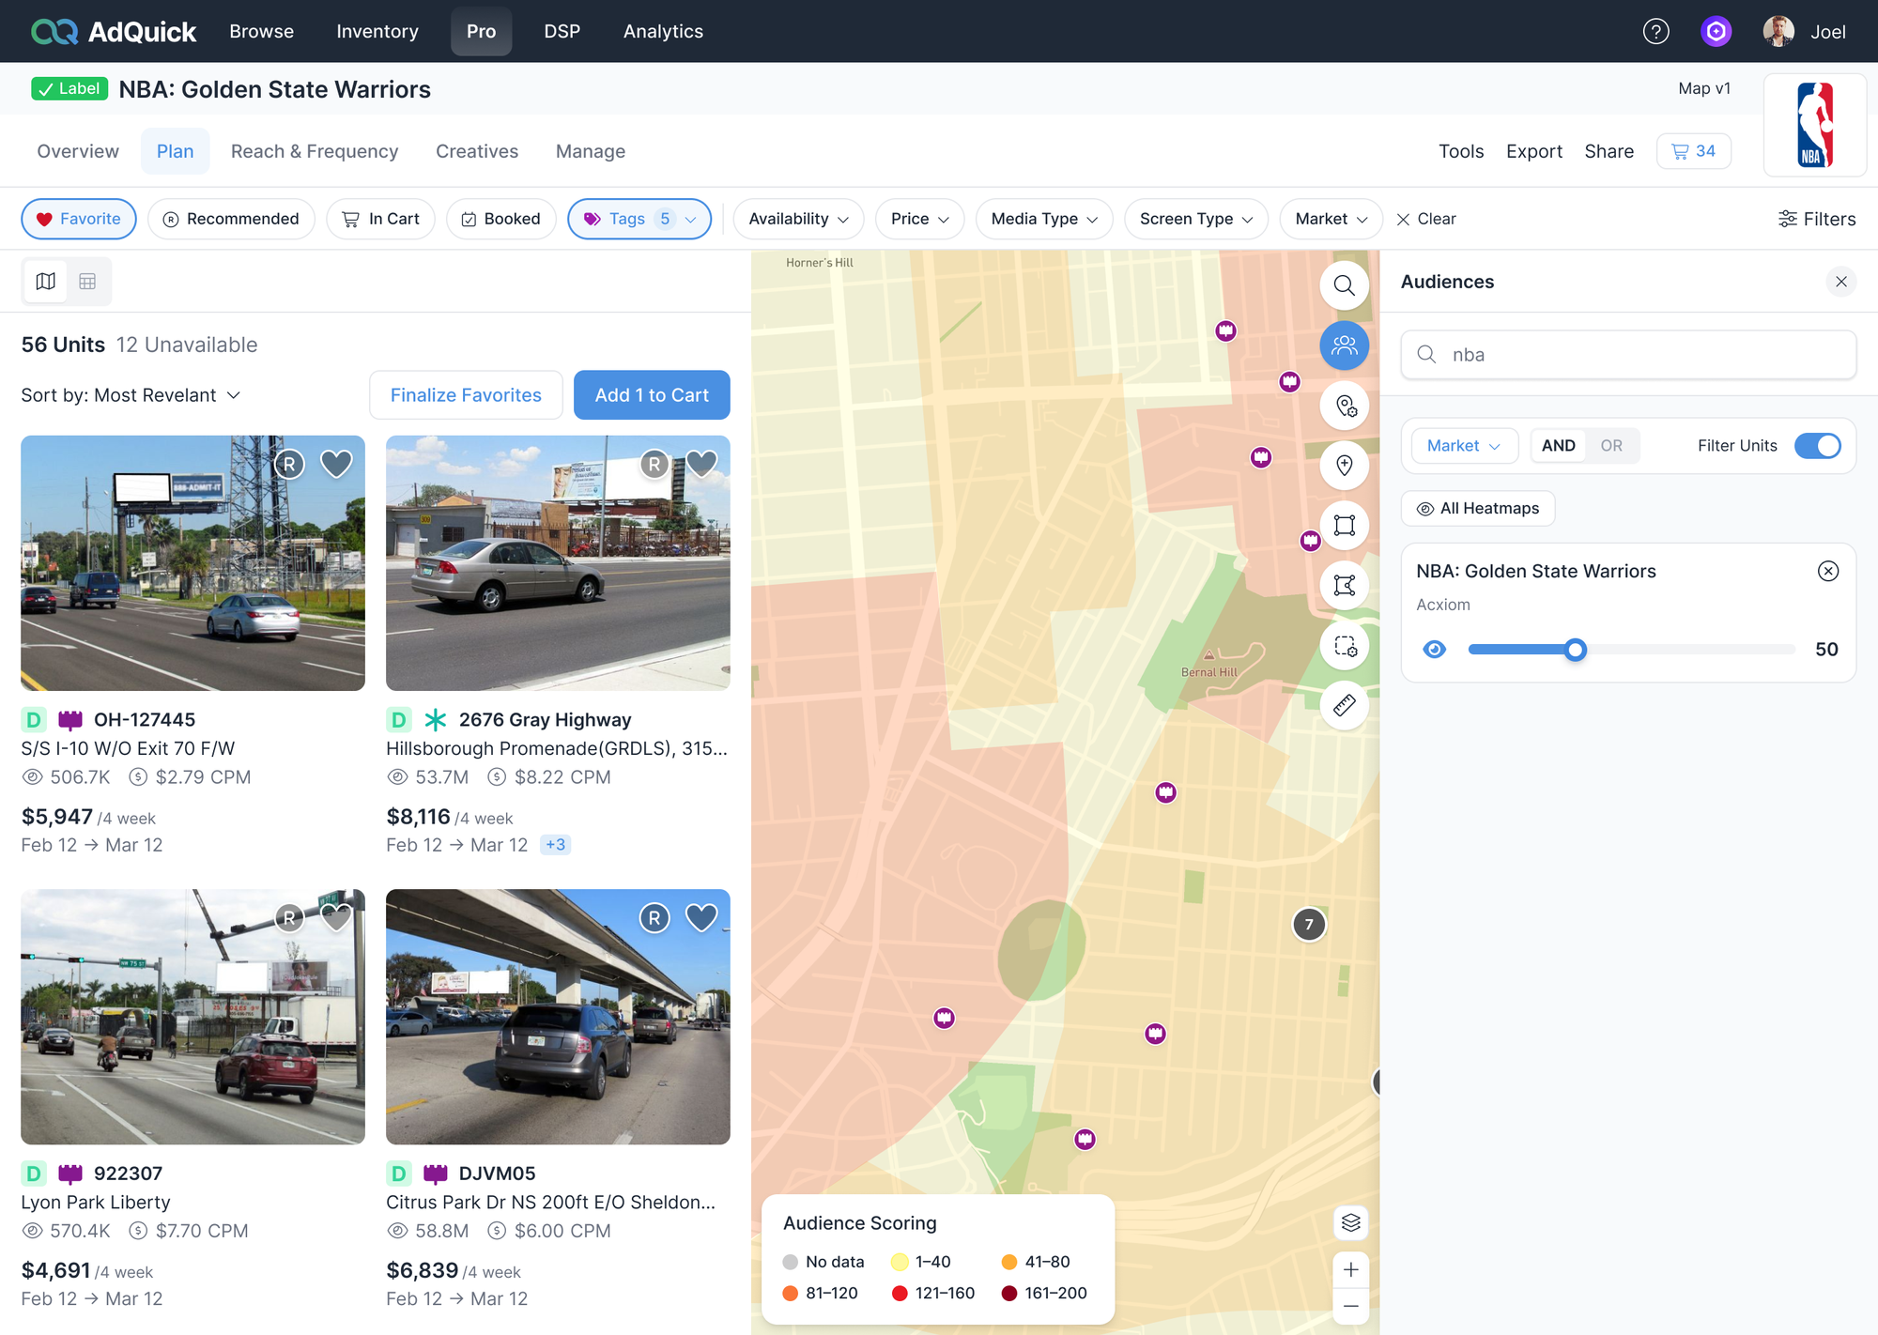Toggle All Heatmaps visibility
Image resolution: width=1878 pixels, height=1335 pixels.
[x=1478, y=509]
